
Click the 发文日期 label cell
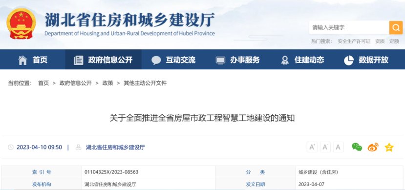click(255, 184)
